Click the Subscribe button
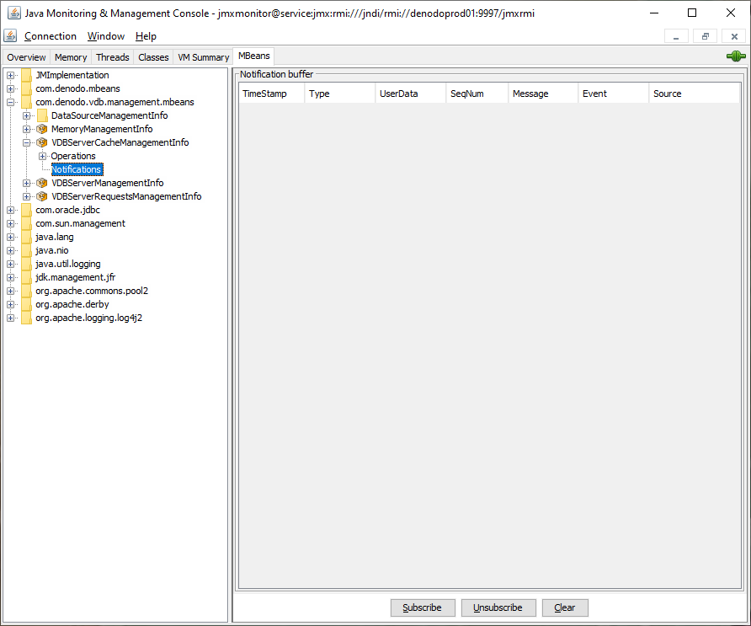 [x=422, y=607]
